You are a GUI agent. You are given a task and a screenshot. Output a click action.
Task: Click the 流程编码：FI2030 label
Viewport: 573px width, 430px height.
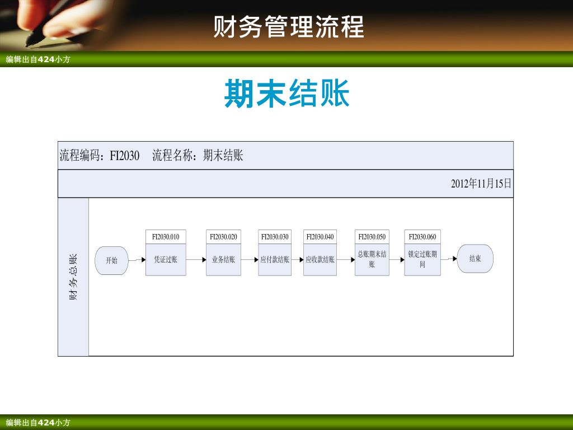pyautogui.click(x=100, y=156)
